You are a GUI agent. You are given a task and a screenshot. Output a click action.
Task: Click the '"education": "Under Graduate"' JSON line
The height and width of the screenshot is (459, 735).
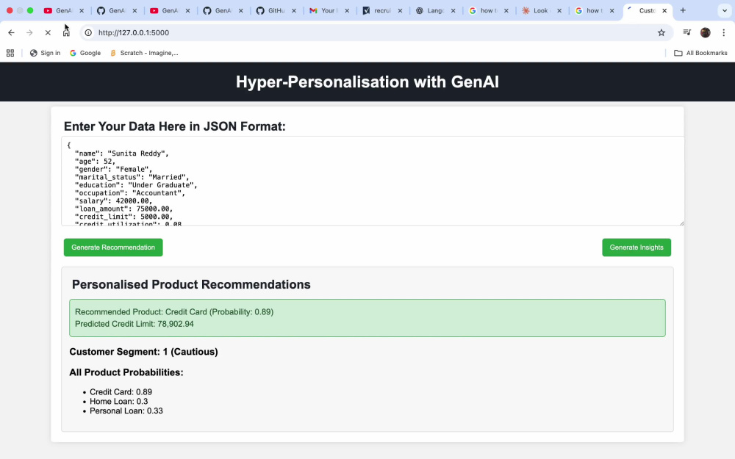tap(136, 185)
